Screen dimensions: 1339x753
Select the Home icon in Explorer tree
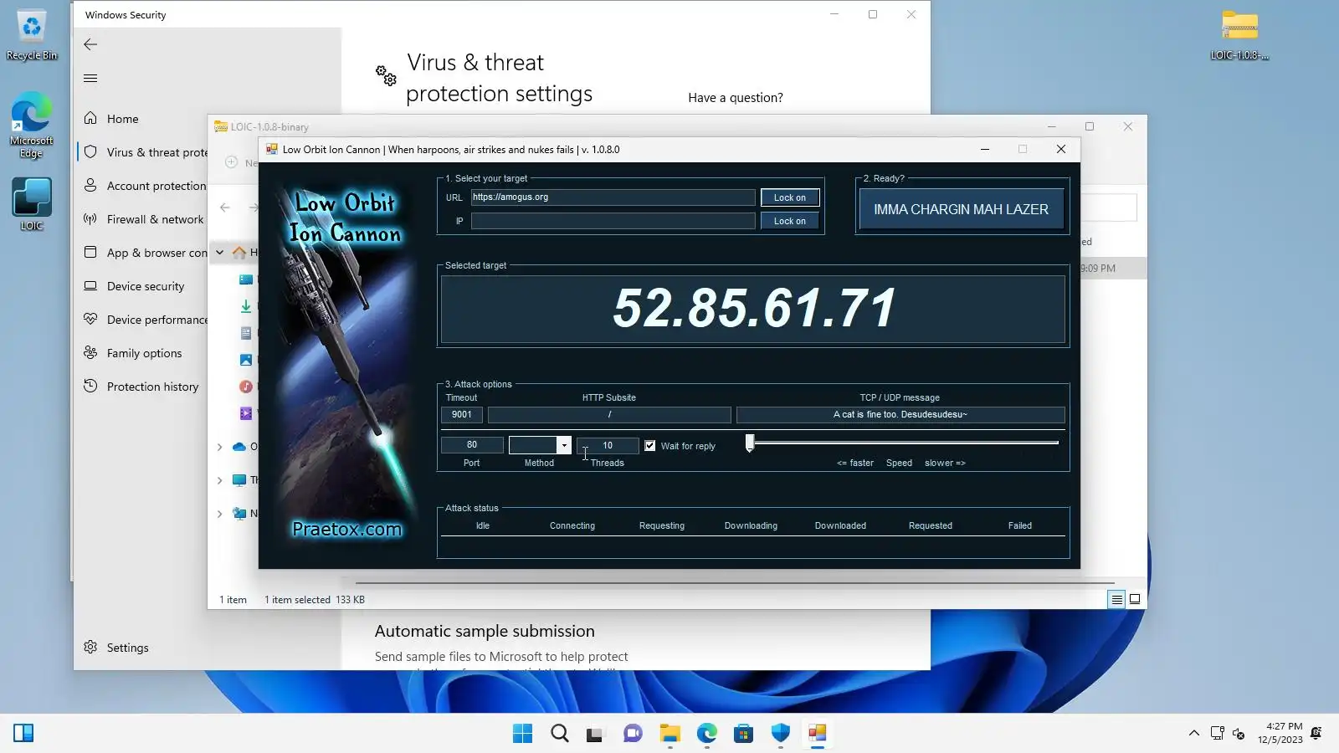tap(239, 253)
